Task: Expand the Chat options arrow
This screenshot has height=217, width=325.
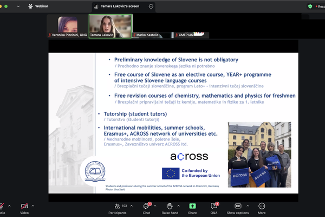Action: point(155,206)
